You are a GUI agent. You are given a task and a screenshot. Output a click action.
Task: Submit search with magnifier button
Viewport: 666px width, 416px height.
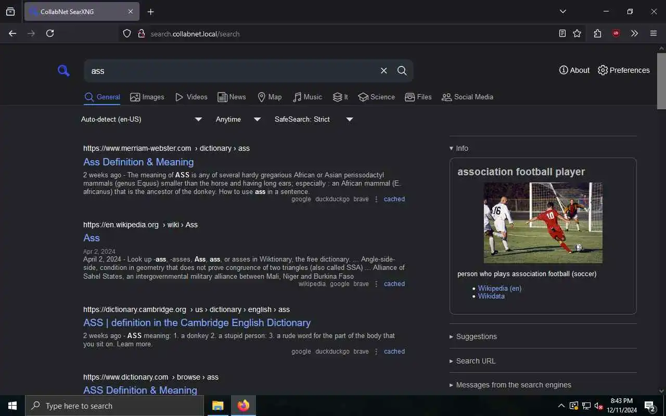coord(402,71)
